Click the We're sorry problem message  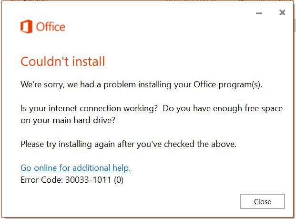(x=141, y=84)
